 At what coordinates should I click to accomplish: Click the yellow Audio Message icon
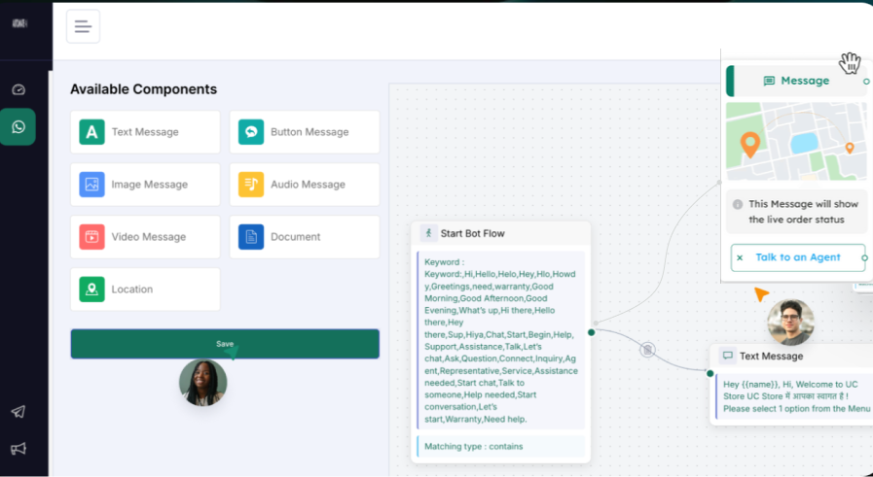(251, 185)
